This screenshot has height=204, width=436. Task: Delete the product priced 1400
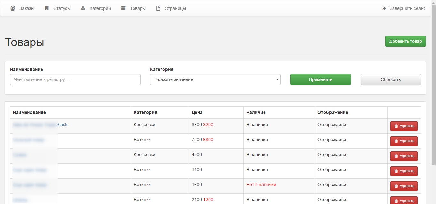pos(404,171)
